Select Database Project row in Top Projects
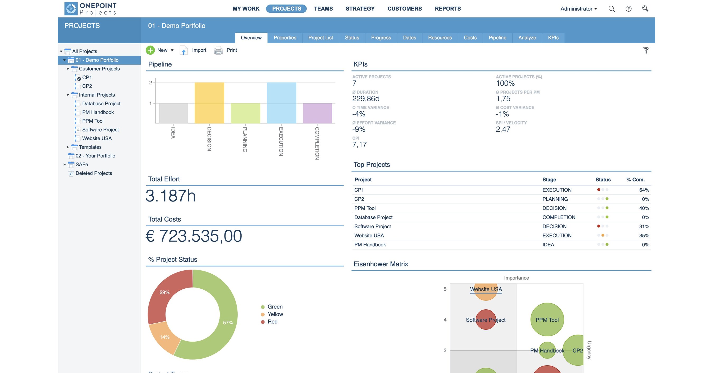 (x=501, y=217)
